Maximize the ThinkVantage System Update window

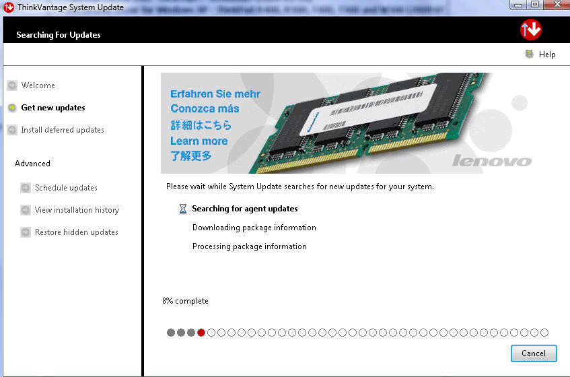tap(535, 5)
